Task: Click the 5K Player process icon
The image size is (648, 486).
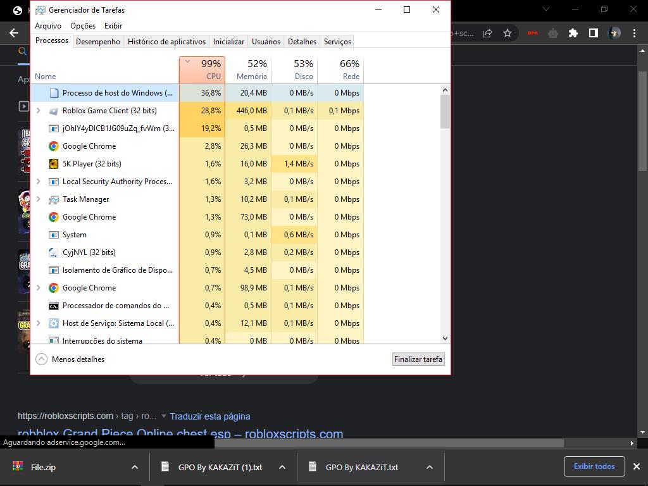Action: [x=54, y=164]
